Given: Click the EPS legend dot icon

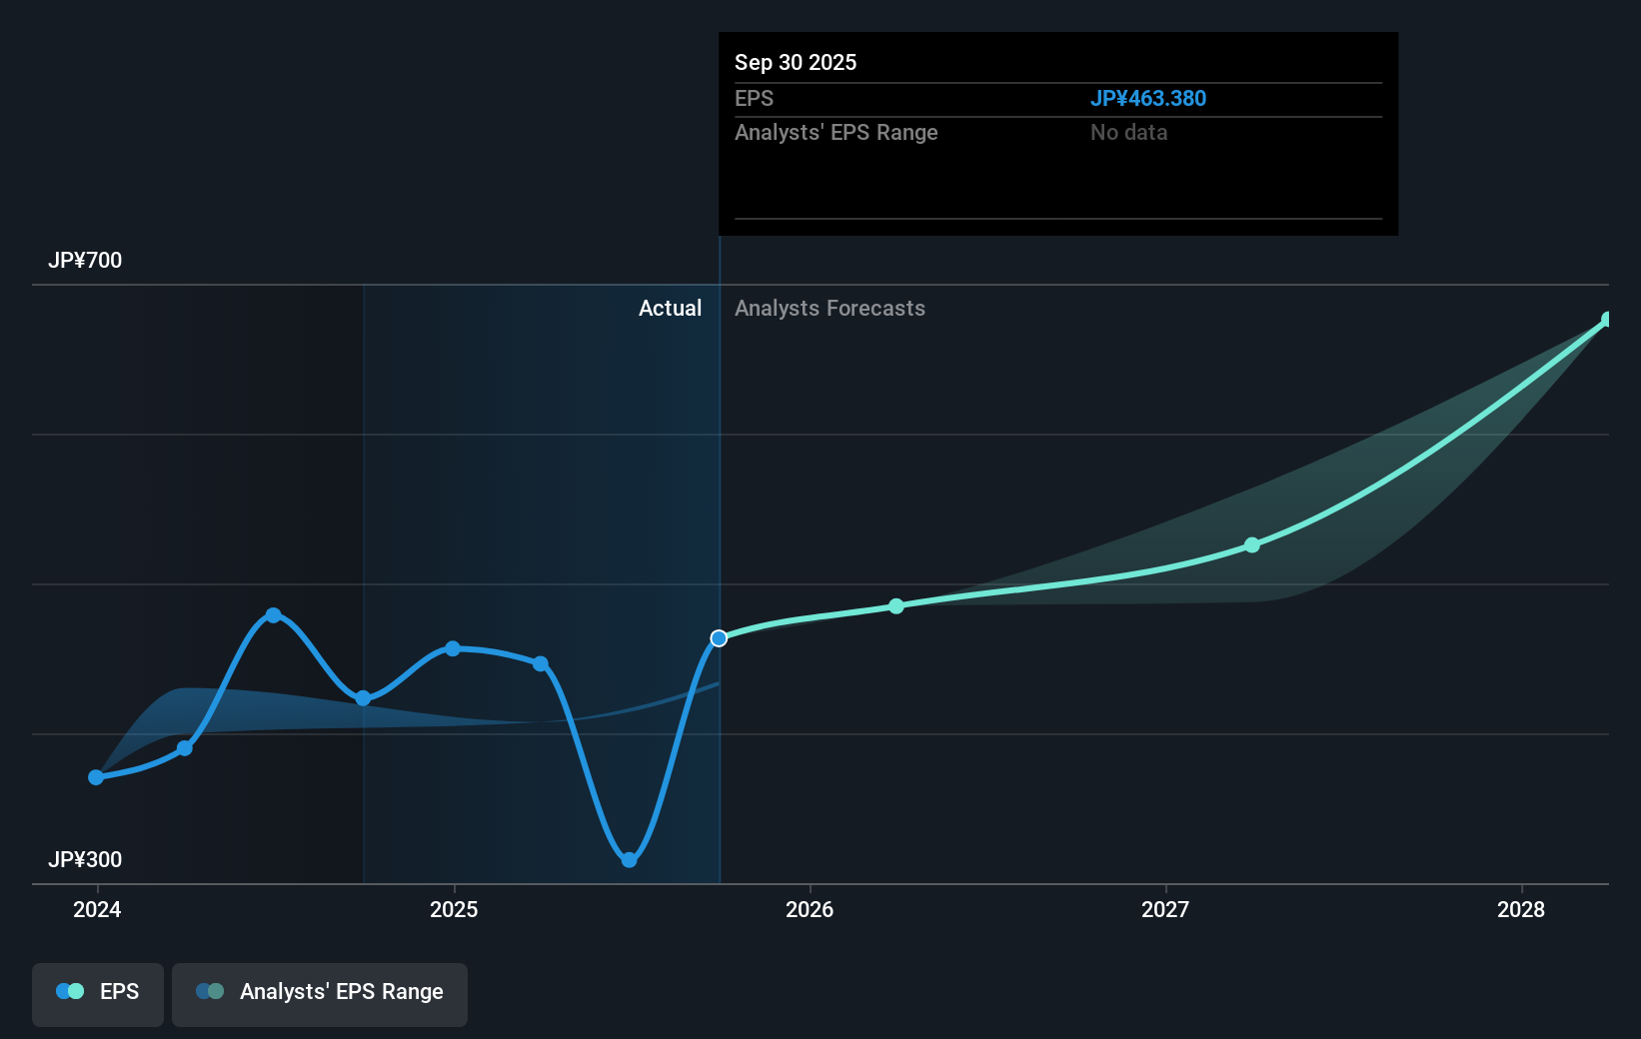Looking at the screenshot, I should [69, 991].
